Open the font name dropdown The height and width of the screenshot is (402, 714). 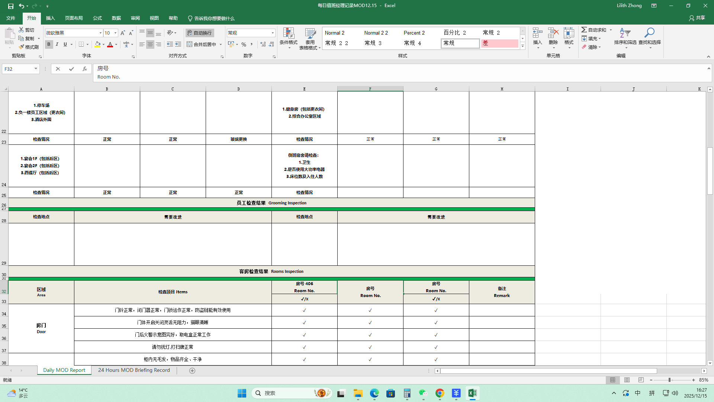pos(100,33)
